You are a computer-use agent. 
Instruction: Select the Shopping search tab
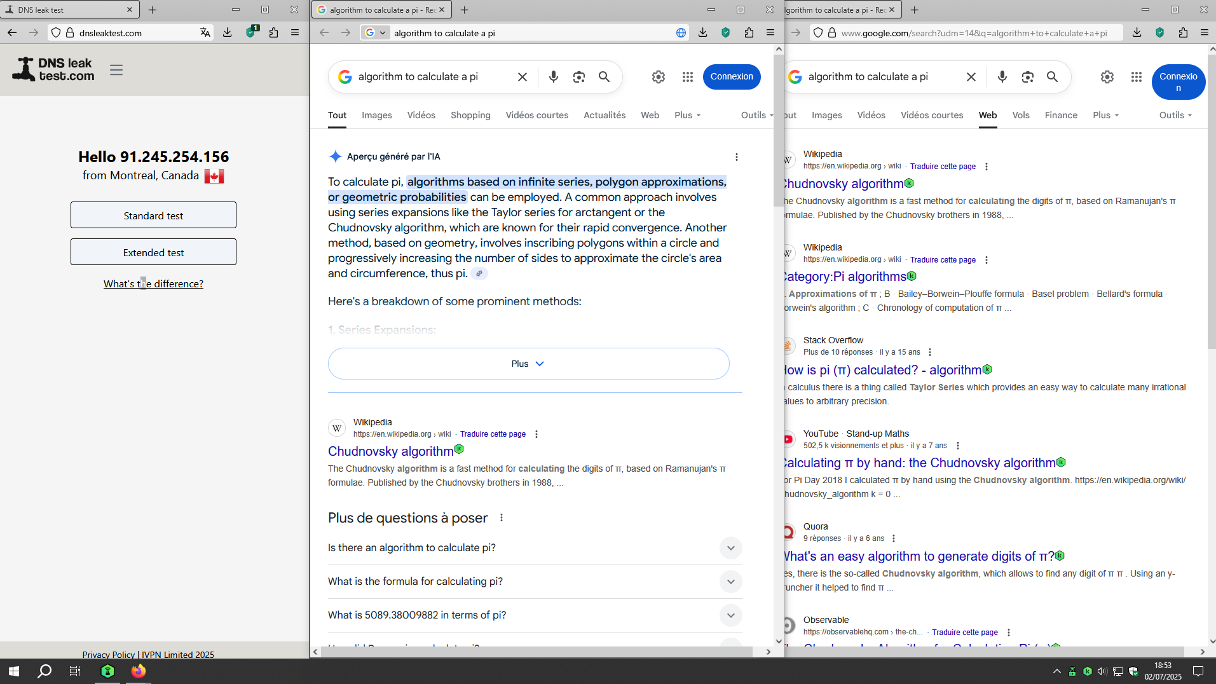tap(470, 115)
